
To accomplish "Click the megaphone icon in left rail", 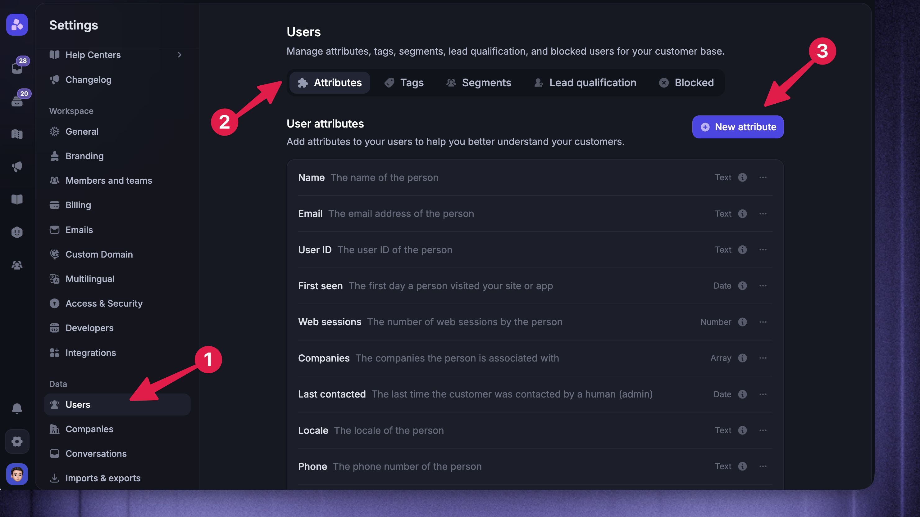I will 17,167.
